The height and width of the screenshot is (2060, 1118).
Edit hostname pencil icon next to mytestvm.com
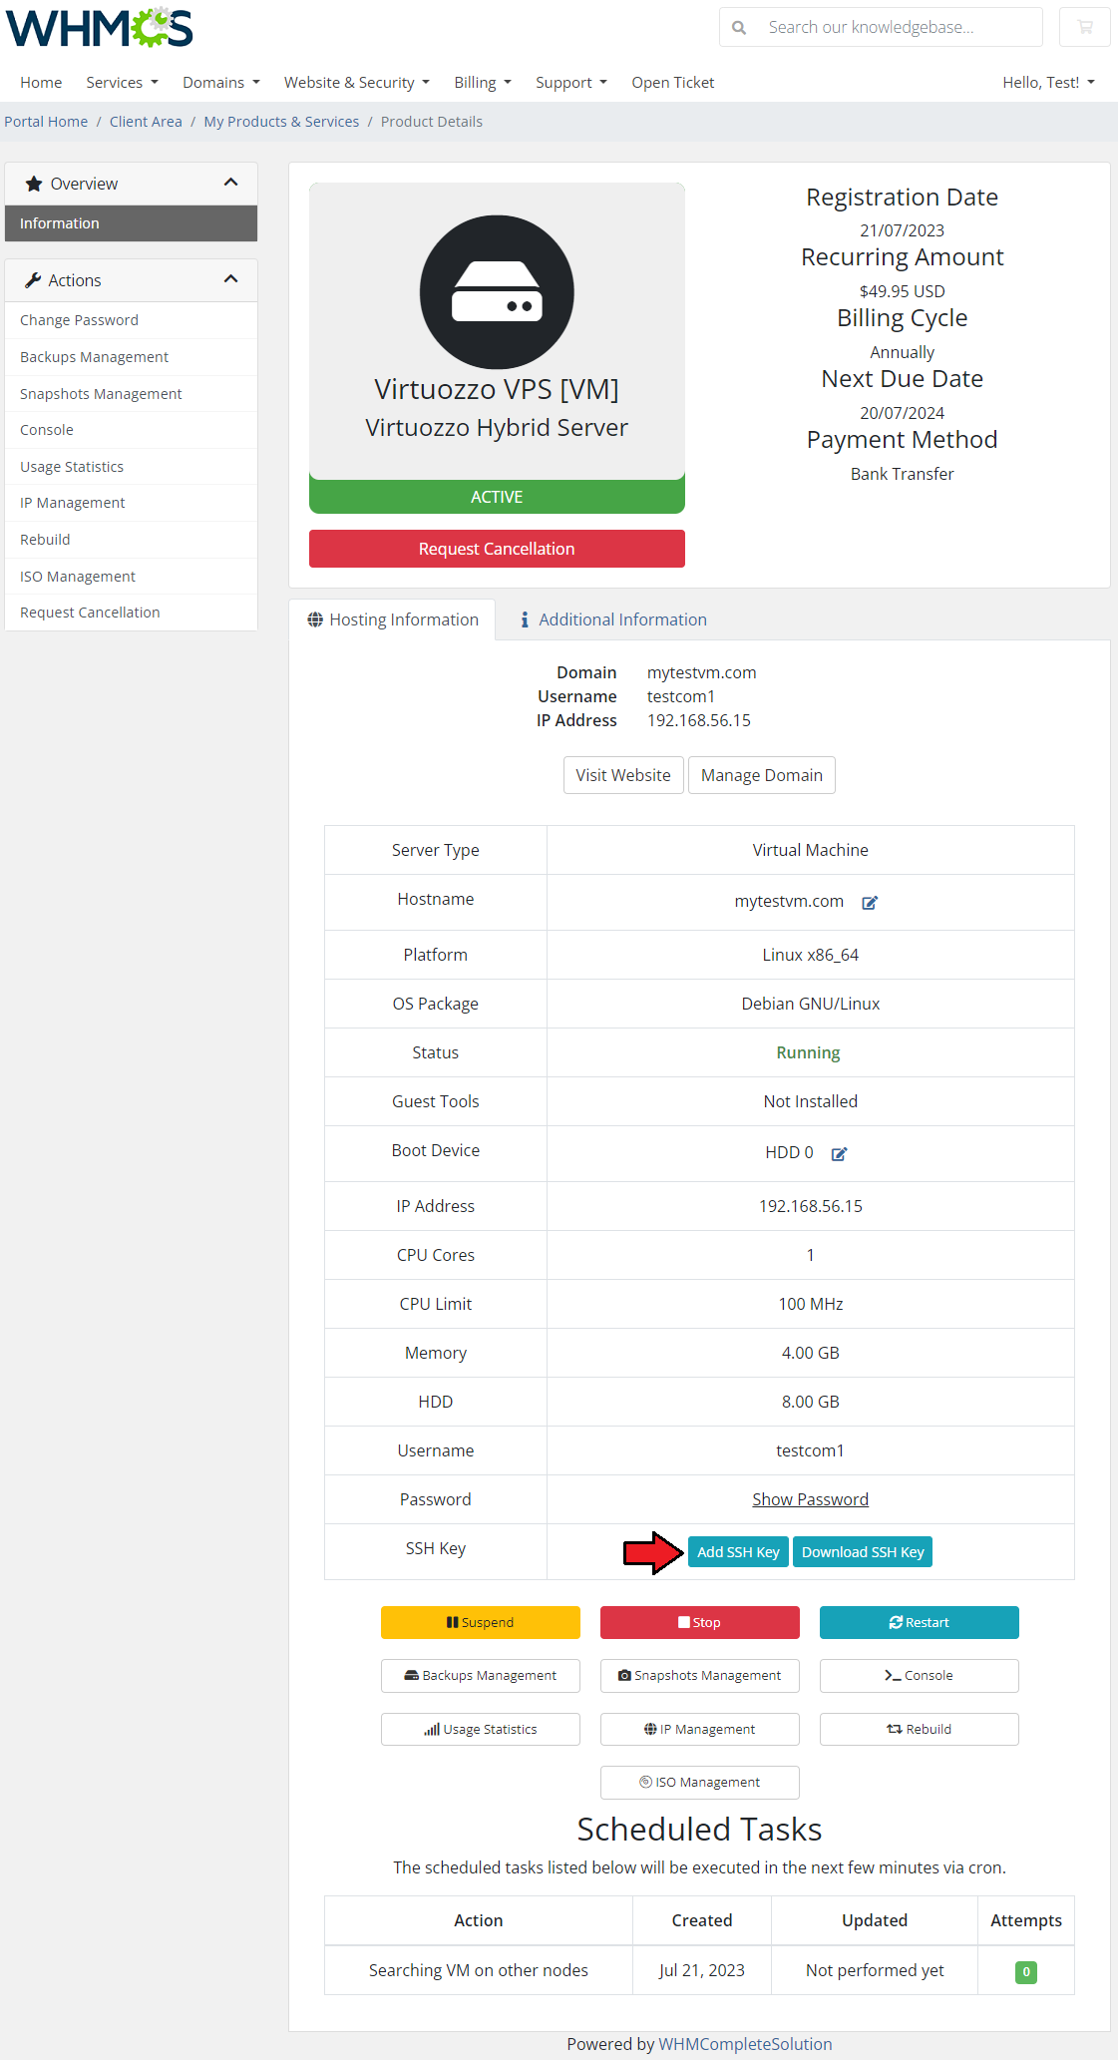pos(870,903)
